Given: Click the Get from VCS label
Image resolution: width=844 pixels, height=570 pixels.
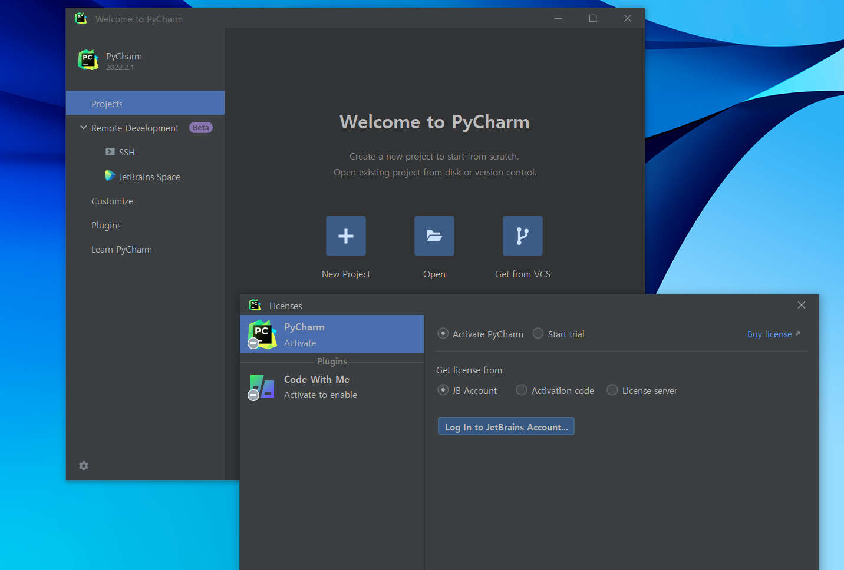Looking at the screenshot, I should 523,274.
